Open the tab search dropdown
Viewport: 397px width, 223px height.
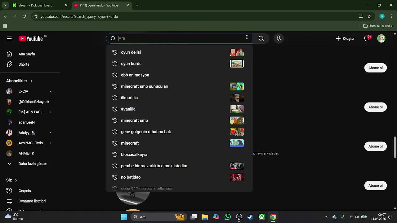(5, 5)
